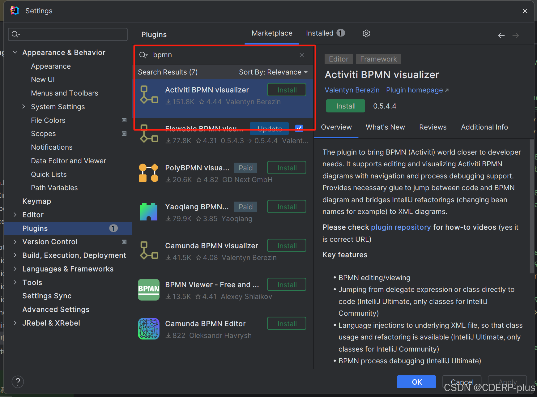Screen dimensions: 537x397
Task: Click the plugins settings gear icon
Action: (366, 33)
